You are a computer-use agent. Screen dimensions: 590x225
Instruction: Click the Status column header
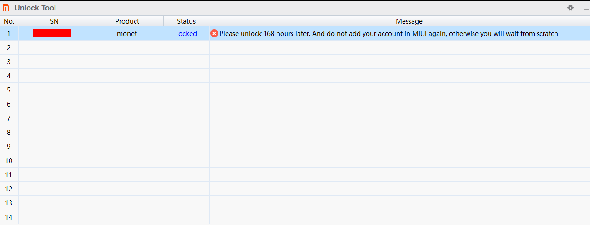(187, 21)
